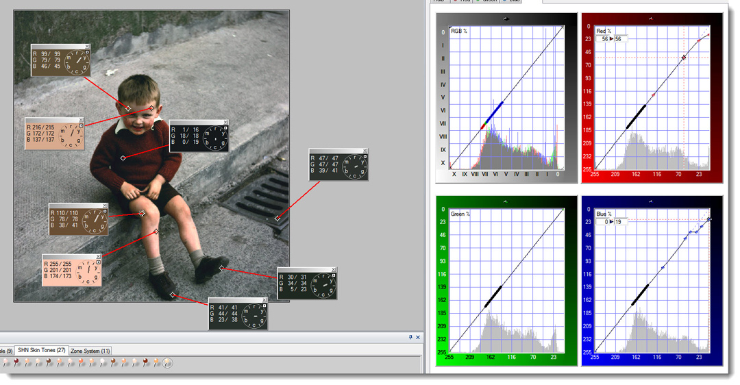The image size is (740, 385).
Task: Click the Red curve input value field 56
Action: (x=604, y=39)
